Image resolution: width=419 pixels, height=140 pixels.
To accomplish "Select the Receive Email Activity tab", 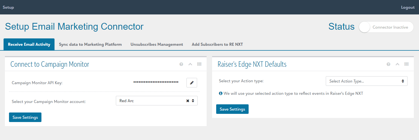I will (x=29, y=44).
